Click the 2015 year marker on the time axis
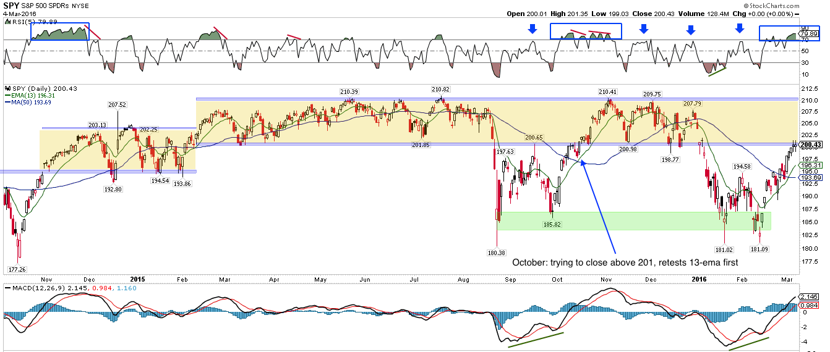 pyautogui.click(x=139, y=279)
